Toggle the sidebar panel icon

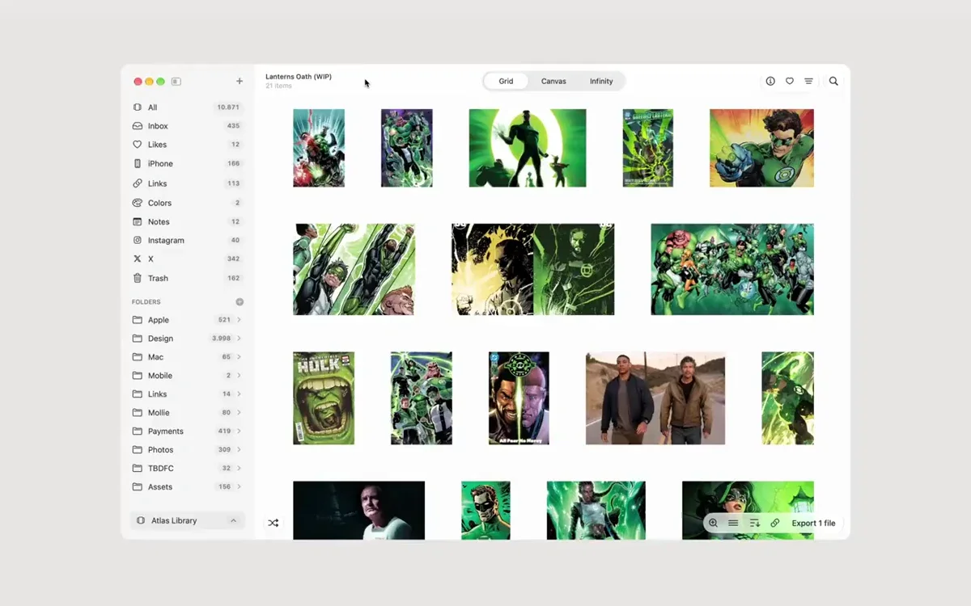(176, 82)
